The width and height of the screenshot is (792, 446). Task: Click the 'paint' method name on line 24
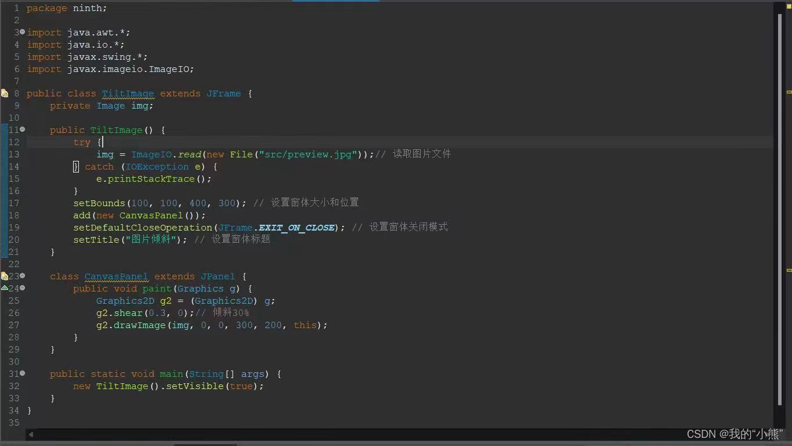click(x=157, y=289)
